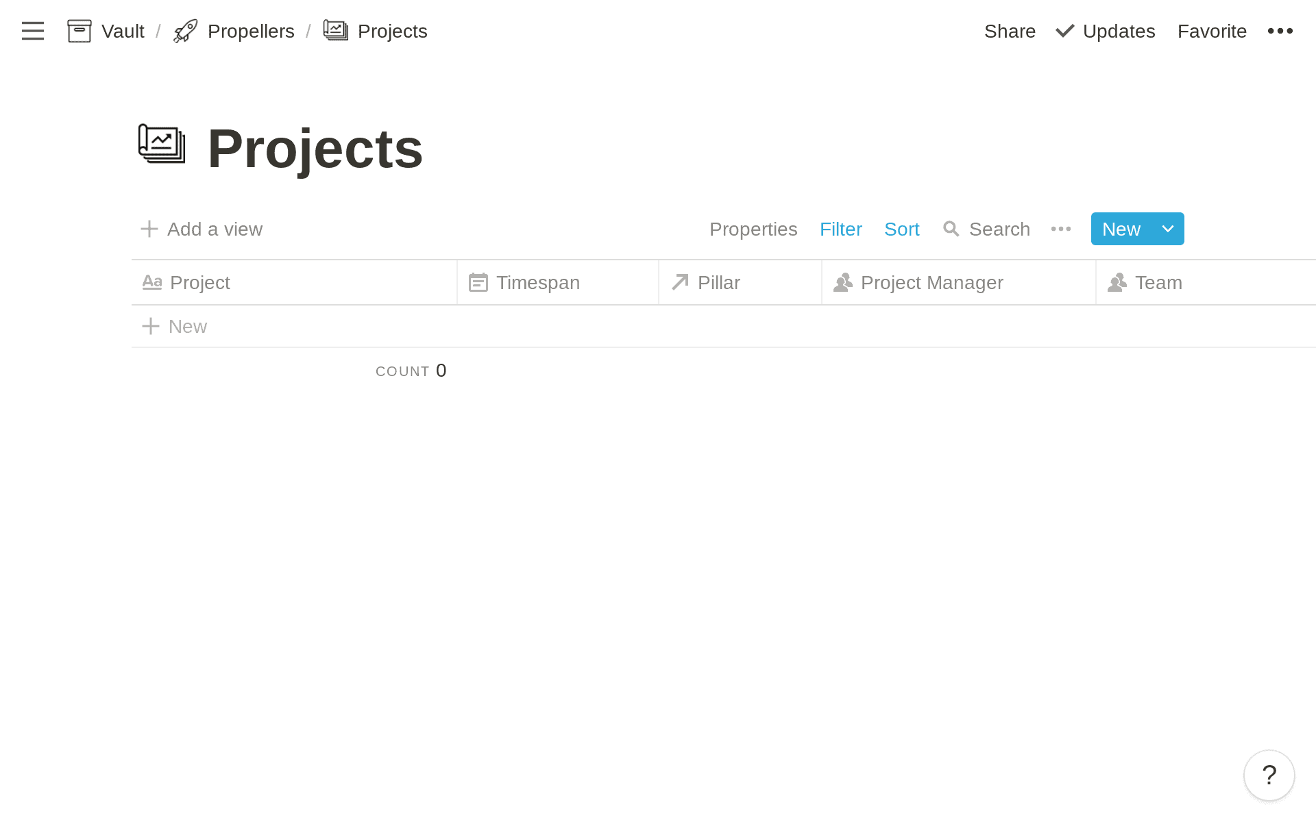Select Vault in the breadcrumb
1316x822 pixels.
point(123,31)
